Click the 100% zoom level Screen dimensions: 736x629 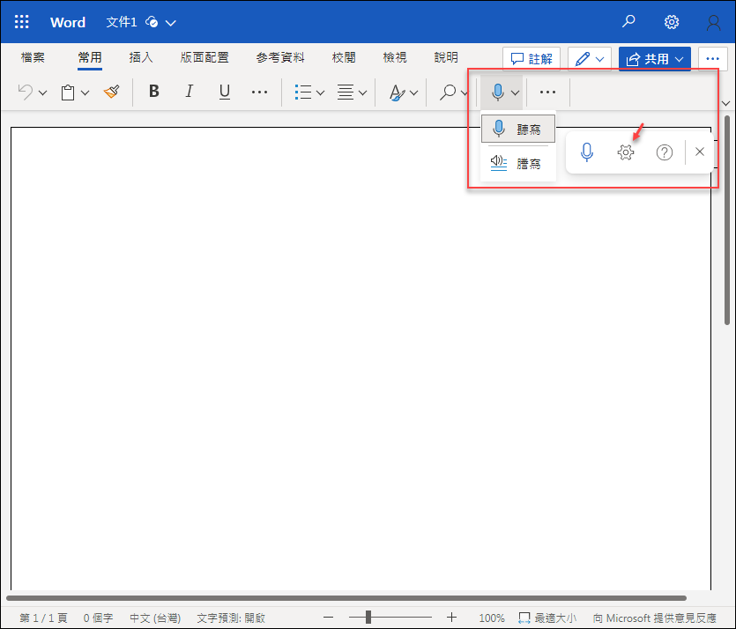tap(492, 618)
